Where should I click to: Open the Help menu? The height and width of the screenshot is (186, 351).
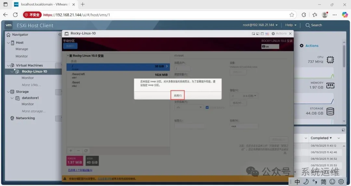tap(291, 25)
